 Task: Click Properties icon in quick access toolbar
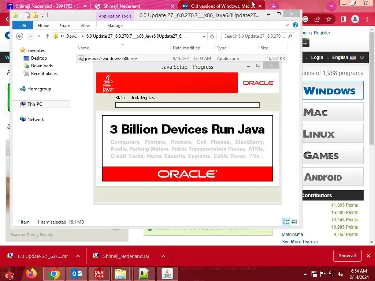(27, 15)
